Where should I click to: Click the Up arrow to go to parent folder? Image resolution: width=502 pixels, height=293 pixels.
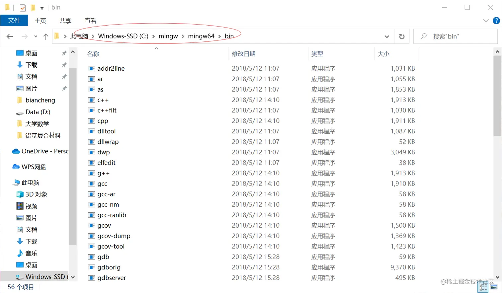pyautogui.click(x=46, y=37)
